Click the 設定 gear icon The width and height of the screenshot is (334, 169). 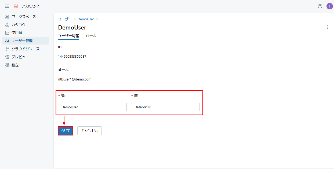click(7, 65)
